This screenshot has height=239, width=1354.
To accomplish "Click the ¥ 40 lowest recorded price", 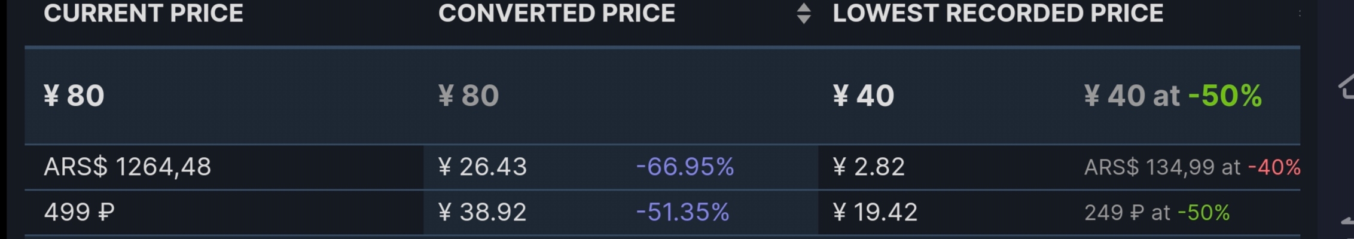I will coord(863,96).
